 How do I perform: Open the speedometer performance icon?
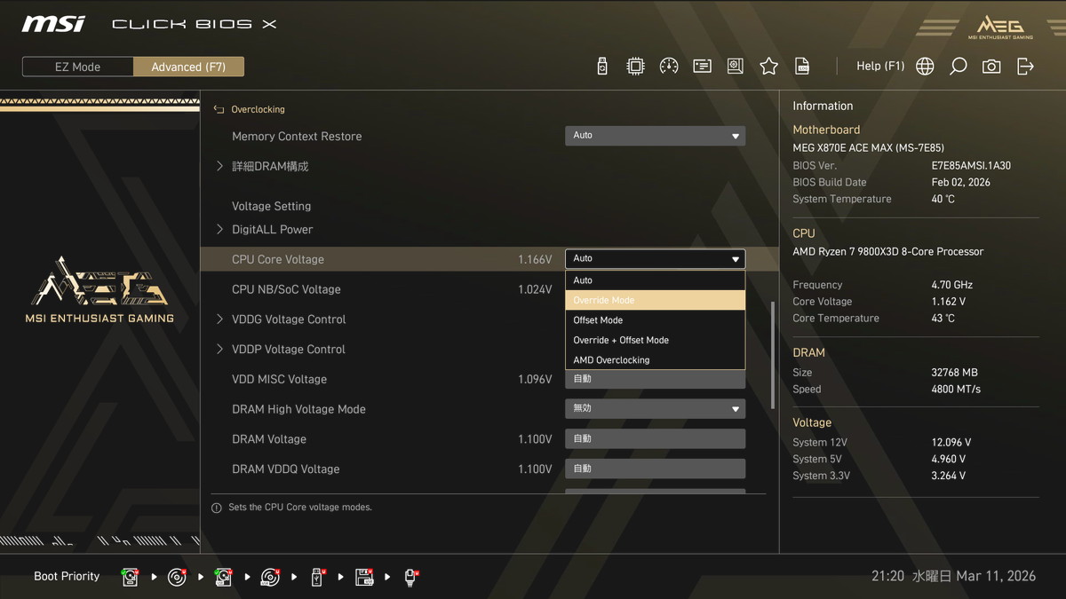669,67
